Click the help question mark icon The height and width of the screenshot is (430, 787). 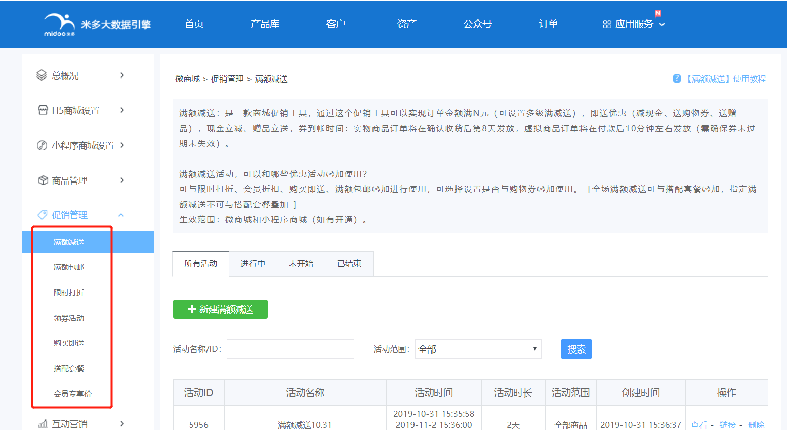coord(677,79)
